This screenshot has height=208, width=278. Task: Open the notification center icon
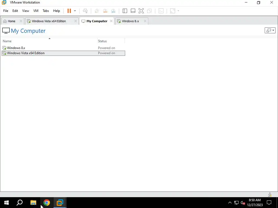269,203
